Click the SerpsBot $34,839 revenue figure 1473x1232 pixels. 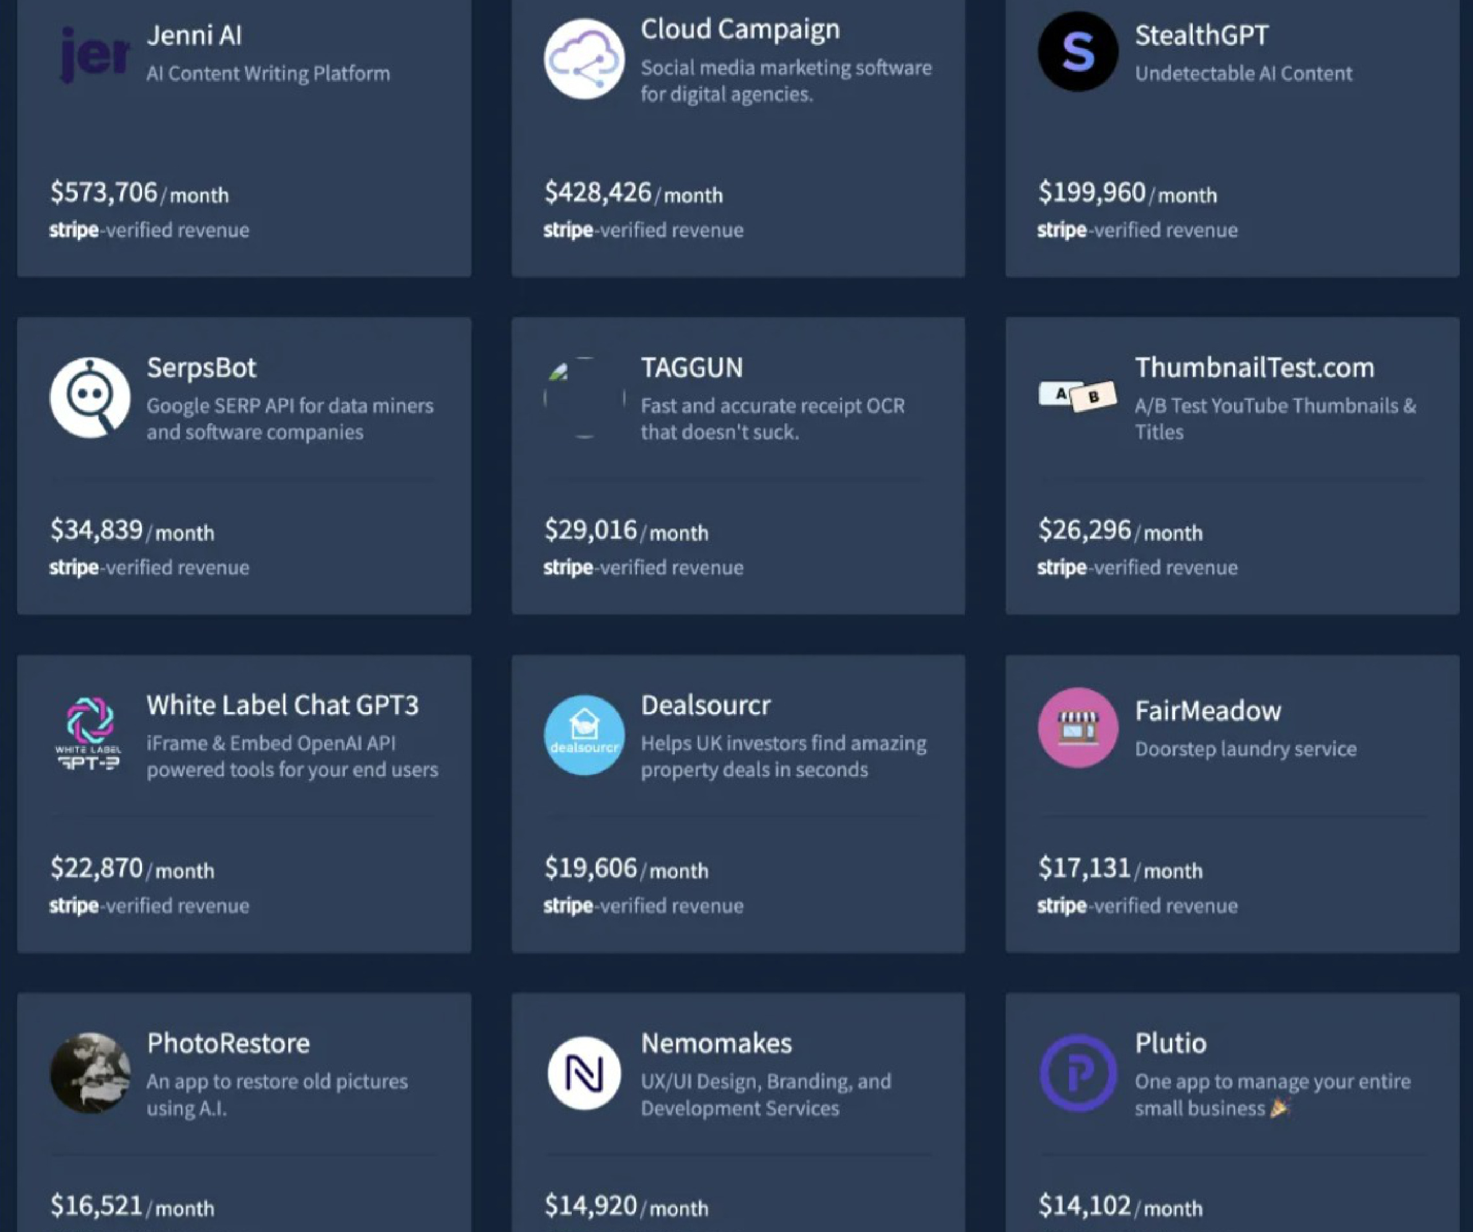pos(96,530)
